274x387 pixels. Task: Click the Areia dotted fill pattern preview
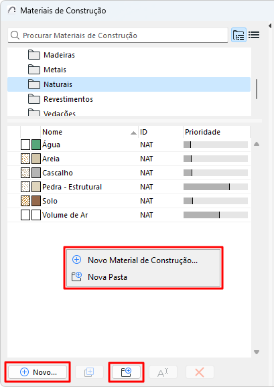(x=25, y=159)
